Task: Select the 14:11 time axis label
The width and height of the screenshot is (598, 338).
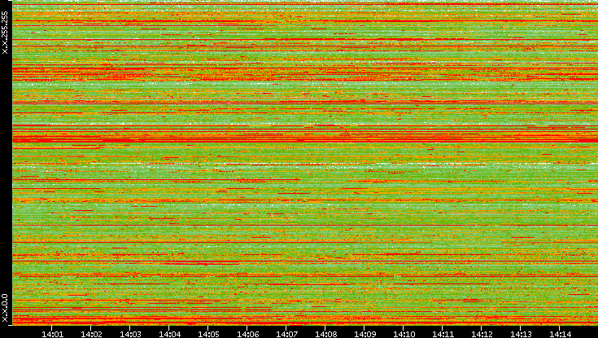Action: (443, 334)
